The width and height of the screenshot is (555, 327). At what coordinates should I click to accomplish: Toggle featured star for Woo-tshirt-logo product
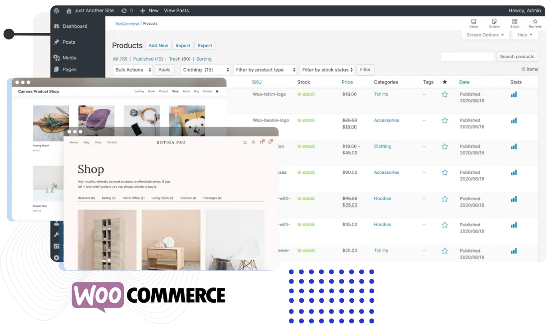(x=445, y=94)
